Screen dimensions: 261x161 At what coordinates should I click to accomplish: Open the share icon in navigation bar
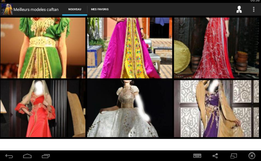click(215, 155)
